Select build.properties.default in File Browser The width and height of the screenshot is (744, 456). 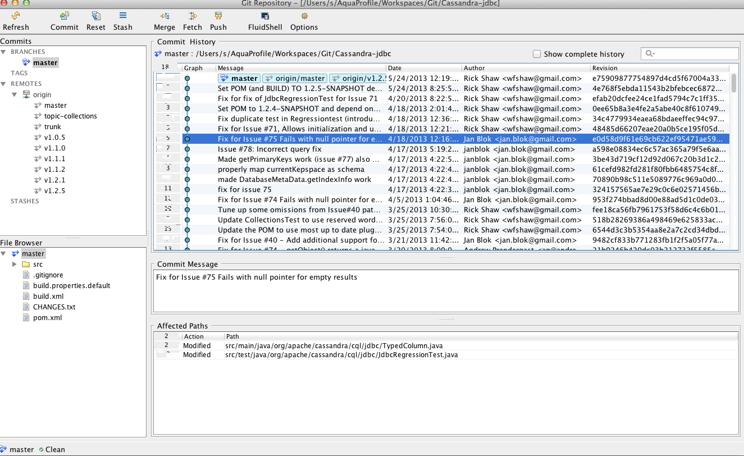[72, 286]
